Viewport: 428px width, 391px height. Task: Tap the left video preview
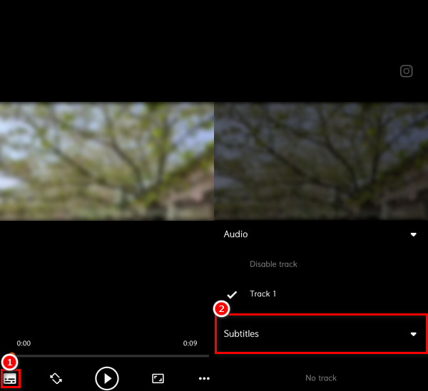click(x=107, y=161)
